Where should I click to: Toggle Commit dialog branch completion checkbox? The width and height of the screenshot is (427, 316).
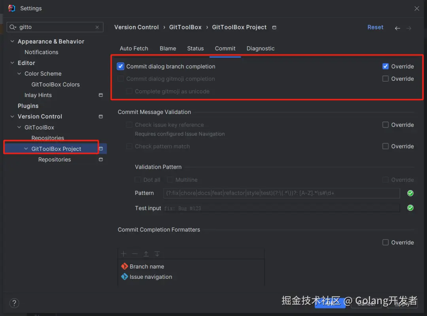point(120,67)
